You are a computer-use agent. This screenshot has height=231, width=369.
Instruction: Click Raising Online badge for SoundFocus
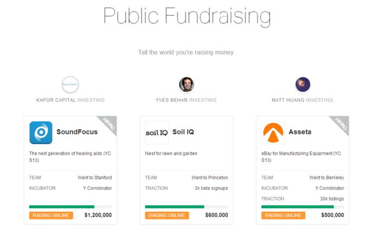(x=51, y=215)
